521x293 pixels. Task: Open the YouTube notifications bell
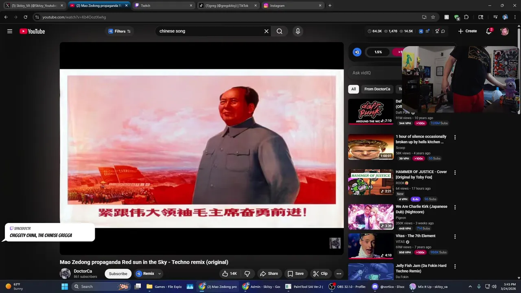489,31
